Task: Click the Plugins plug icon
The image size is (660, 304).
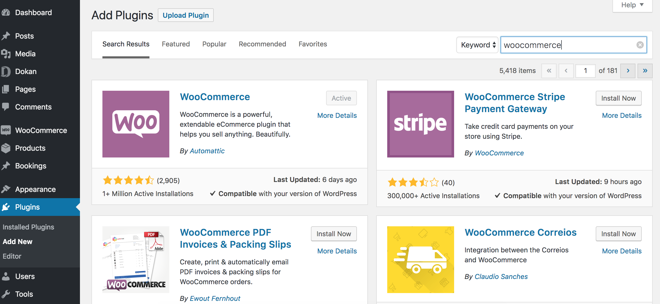Action: (x=6, y=207)
